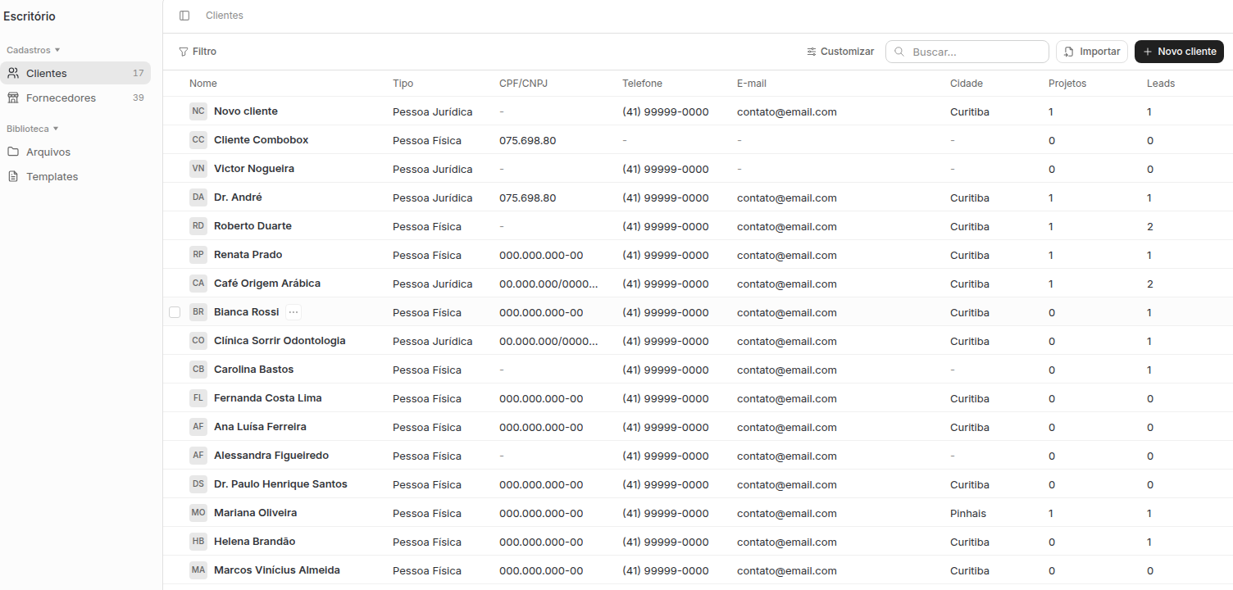Collapse the Biblioteca section
Viewport: 1233px width, 590px height.
pos(33,129)
